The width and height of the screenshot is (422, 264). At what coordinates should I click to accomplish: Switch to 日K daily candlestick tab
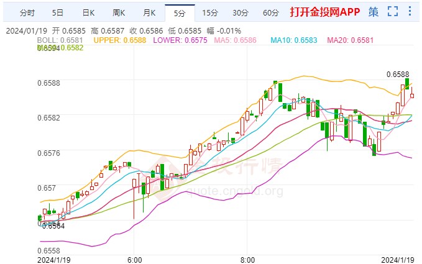coord(88,12)
